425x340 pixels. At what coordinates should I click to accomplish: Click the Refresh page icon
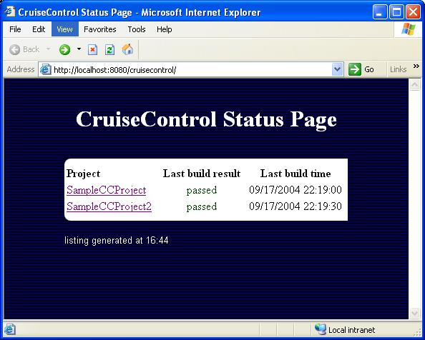point(109,49)
